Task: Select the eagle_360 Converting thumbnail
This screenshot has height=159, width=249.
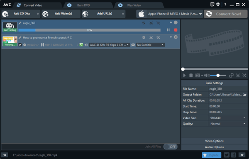Action: coord(10,27)
